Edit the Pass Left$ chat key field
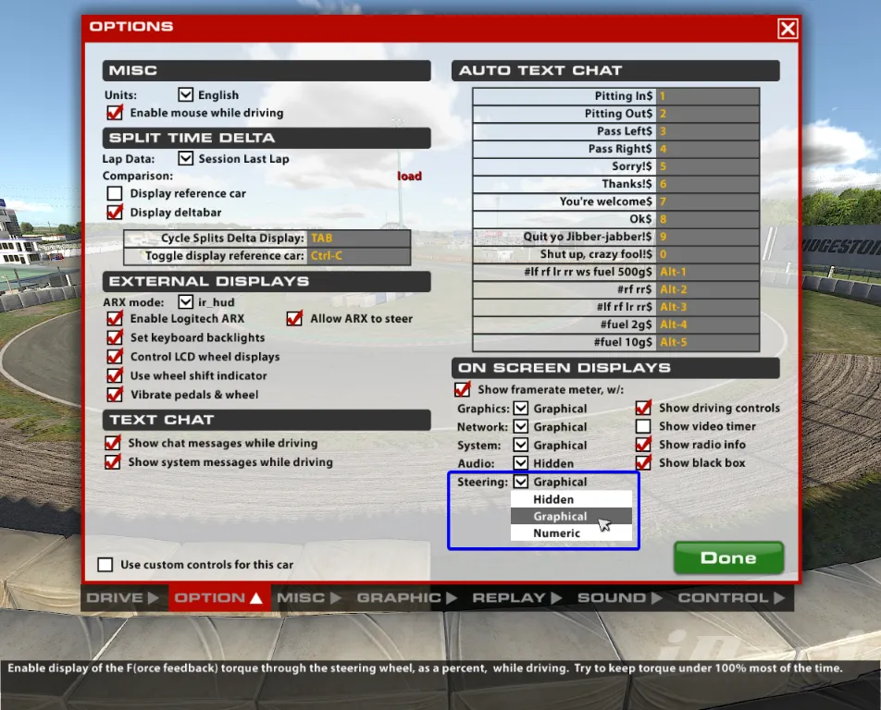Image resolution: width=881 pixels, height=710 pixels. click(x=707, y=131)
